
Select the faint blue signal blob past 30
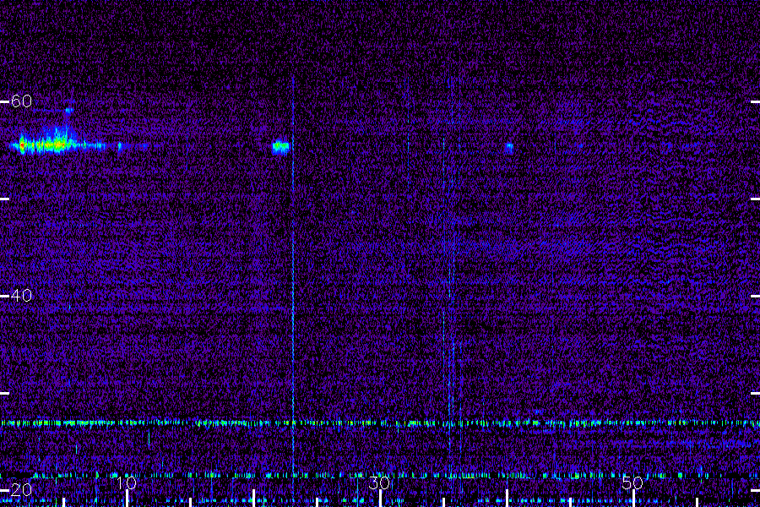point(509,148)
